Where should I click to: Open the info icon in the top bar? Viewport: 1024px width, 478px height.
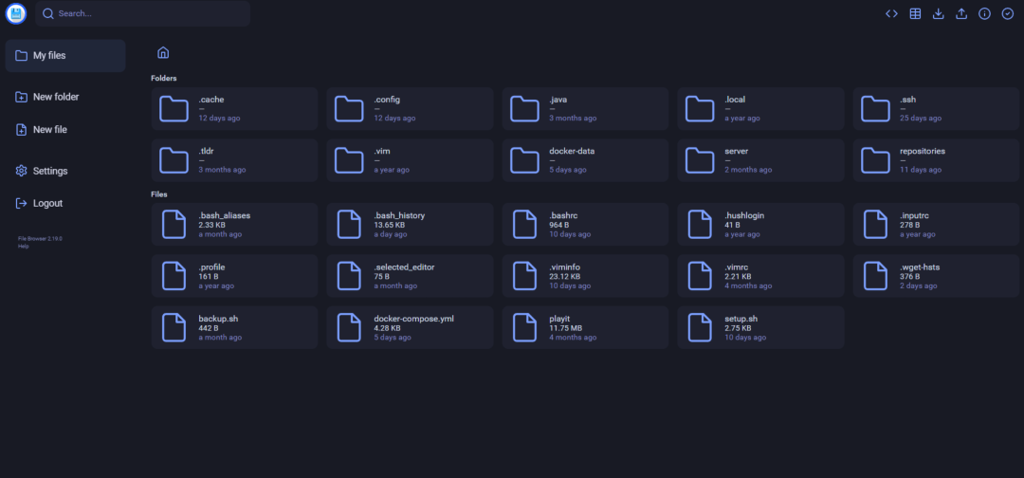pos(984,13)
